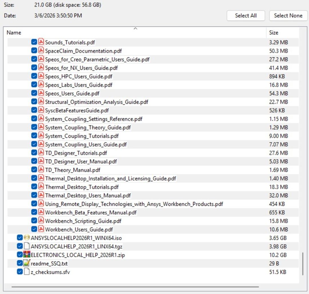The width and height of the screenshot is (309, 294).
Task: Click the PDF icon beside Speos_for_Creo_Parametric_Users_Guide.pdf
Action: click(x=41, y=59)
